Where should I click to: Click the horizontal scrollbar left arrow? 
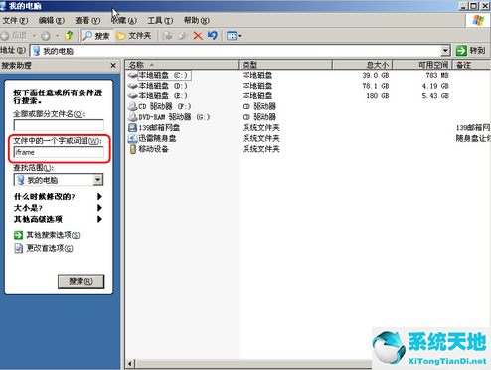130,364
